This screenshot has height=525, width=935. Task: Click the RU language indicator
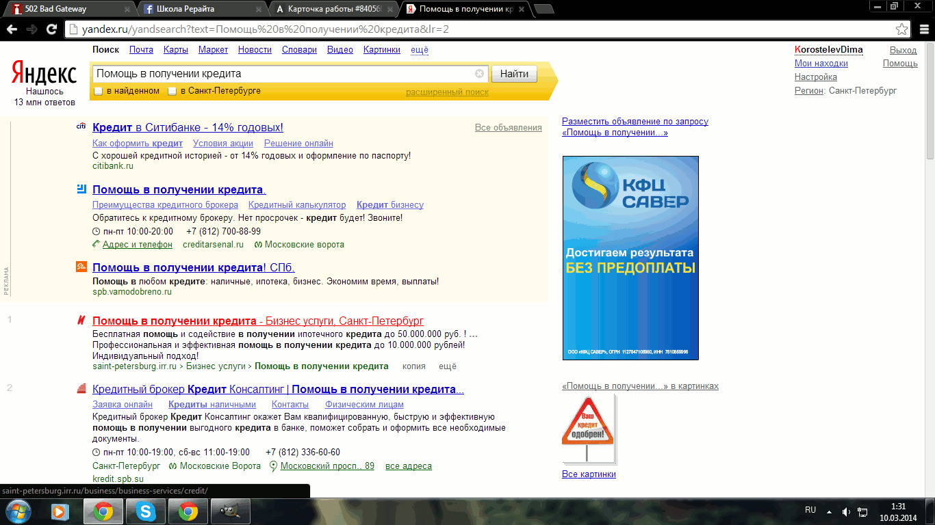[x=810, y=510]
